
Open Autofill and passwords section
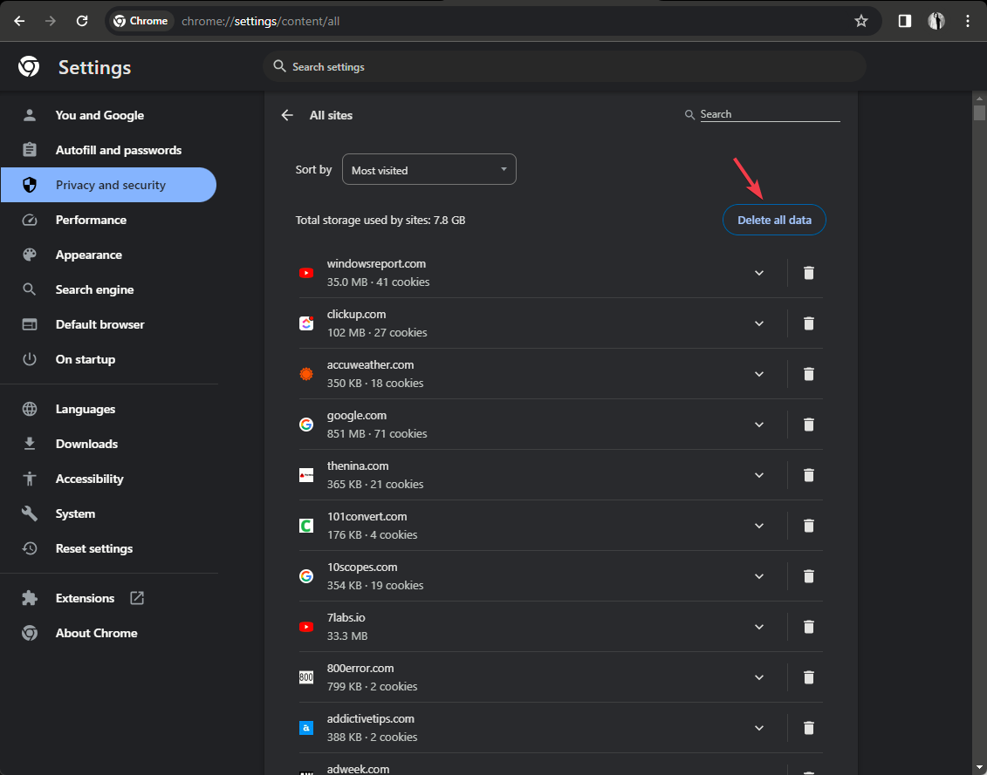118,150
